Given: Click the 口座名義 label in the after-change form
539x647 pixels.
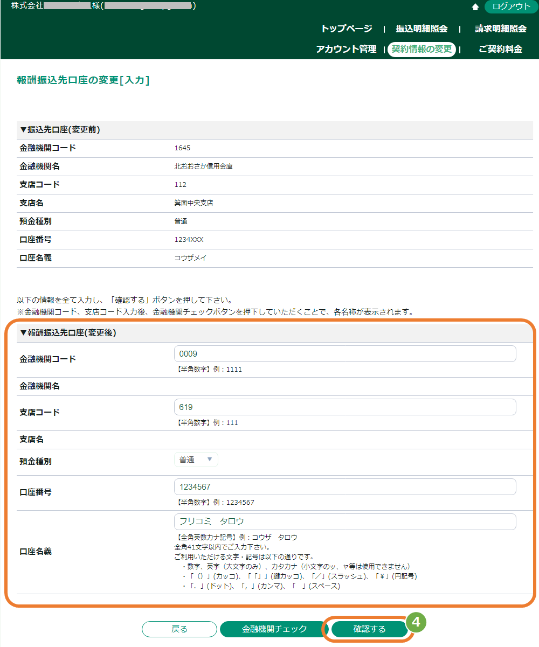Looking at the screenshot, I should [36, 552].
